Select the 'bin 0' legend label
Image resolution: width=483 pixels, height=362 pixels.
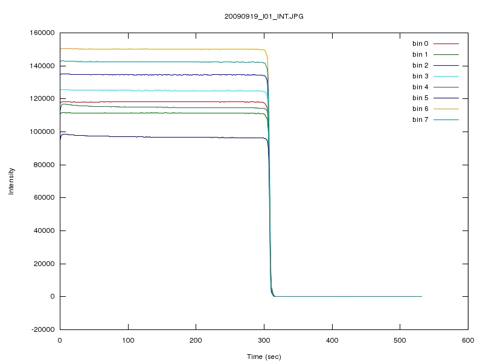tap(420, 43)
